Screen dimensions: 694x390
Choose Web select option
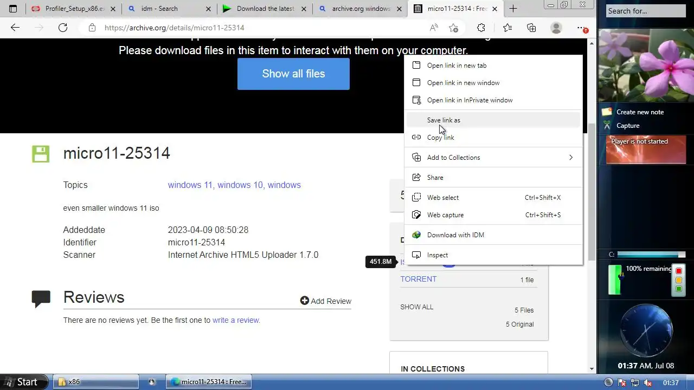[493, 198]
